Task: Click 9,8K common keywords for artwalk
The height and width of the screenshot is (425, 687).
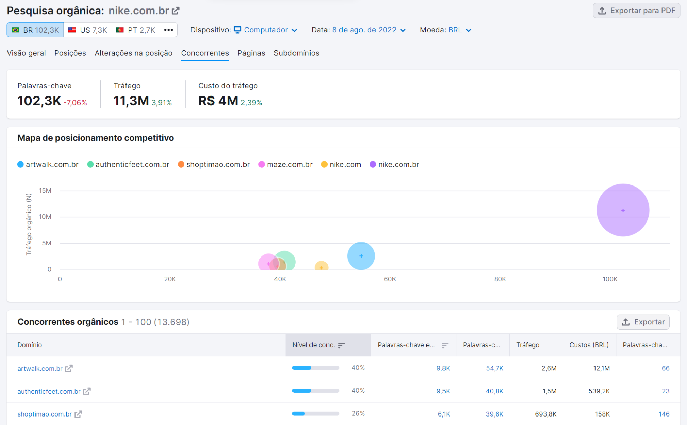Action: click(443, 368)
